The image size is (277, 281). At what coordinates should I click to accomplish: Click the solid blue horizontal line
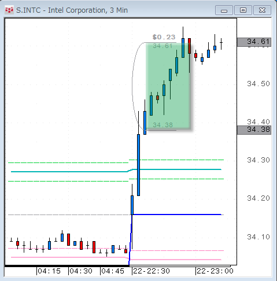click(x=178, y=215)
